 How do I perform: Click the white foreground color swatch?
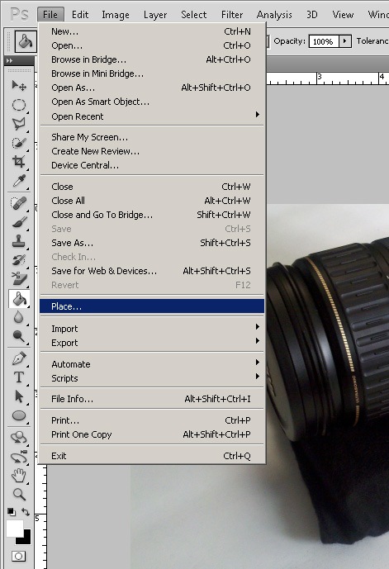tap(14, 529)
